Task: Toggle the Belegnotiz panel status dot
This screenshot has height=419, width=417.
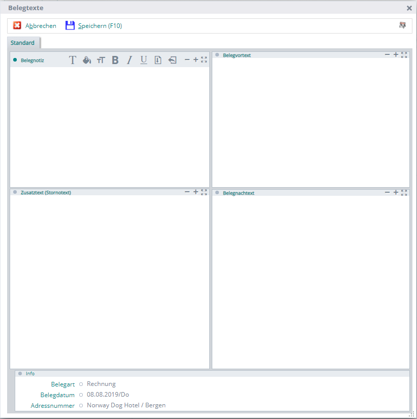Action: [15, 60]
